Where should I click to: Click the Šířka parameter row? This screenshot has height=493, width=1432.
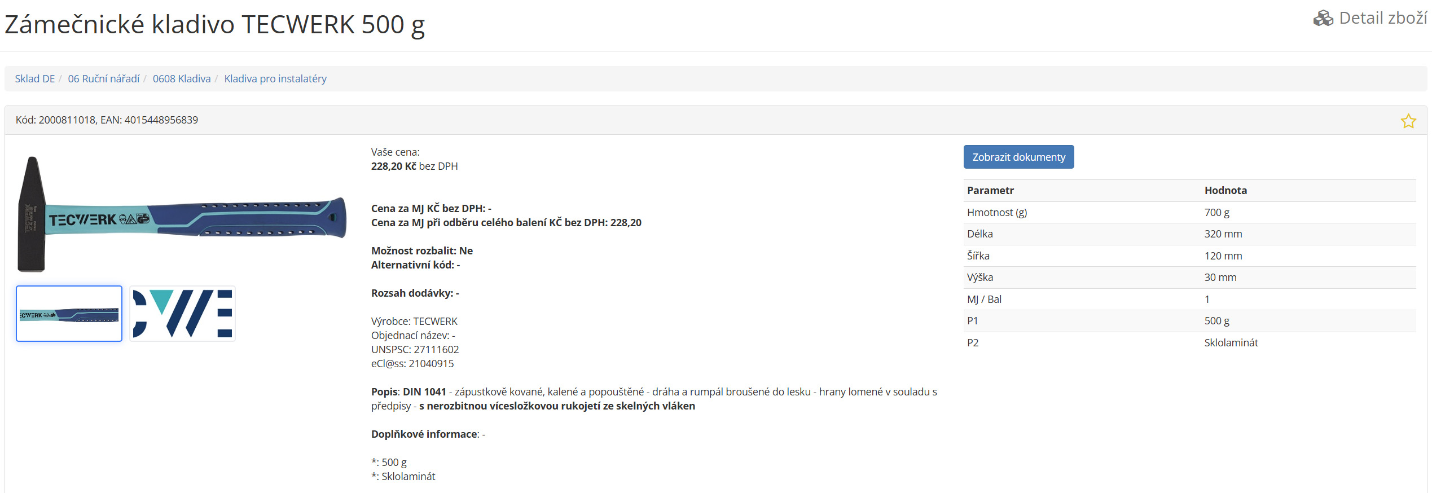pyautogui.click(x=1189, y=256)
